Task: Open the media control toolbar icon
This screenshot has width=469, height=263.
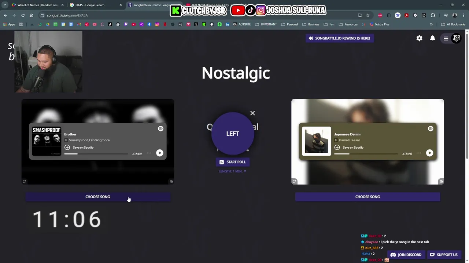Action: [x=446, y=15]
